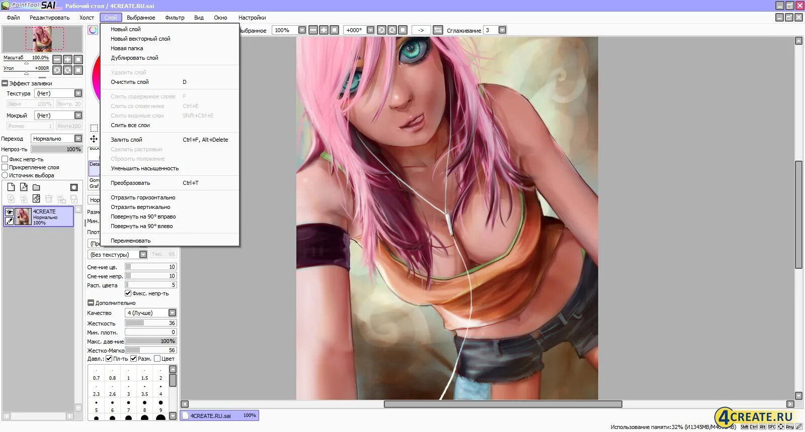Image resolution: width=805 pixels, height=432 pixels.
Task: Select the 4CREATE layer thumbnail
Action: pyautogui.click(x=23, y=217)
